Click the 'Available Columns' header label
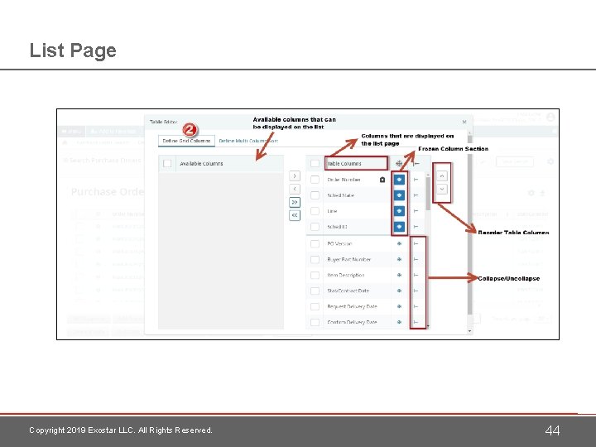 201,163
